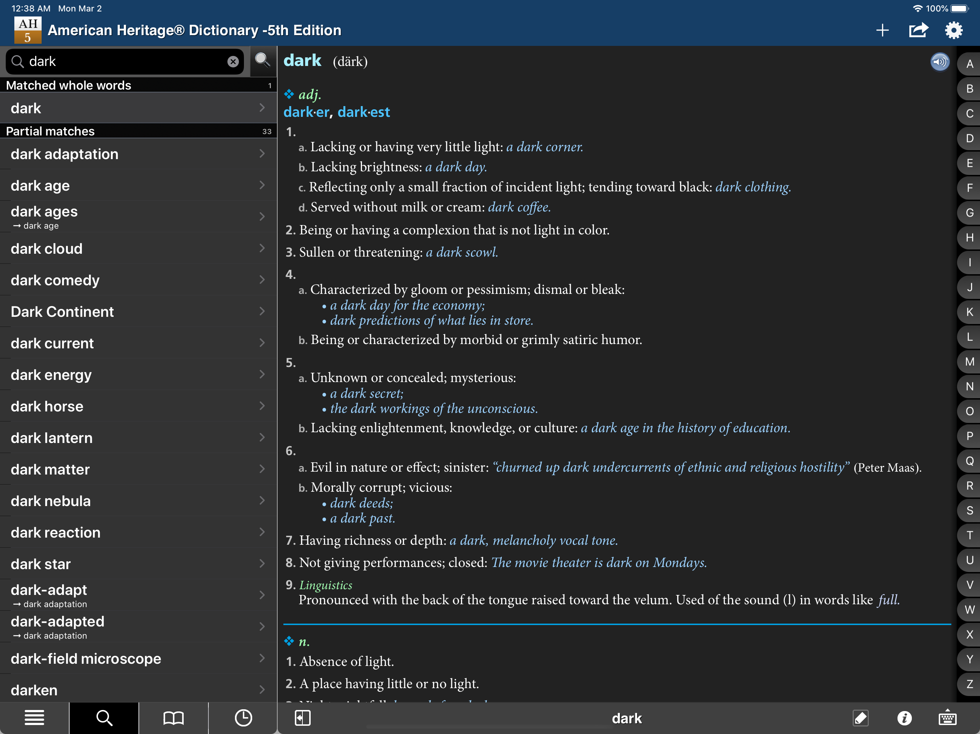The width and height of the screenshot is (980, 734).
Task: Toggle the sidebar panel icon
Action: click(x=303, y=718)
